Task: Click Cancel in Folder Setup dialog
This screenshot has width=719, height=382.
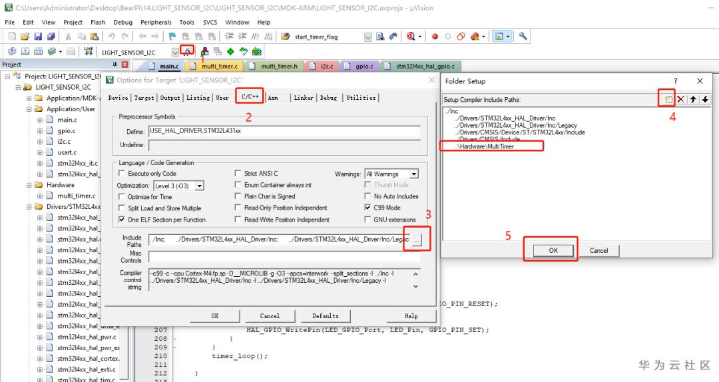Action: (x=599, y=250)
